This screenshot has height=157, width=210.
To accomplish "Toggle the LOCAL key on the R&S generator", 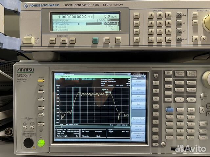I will point(118,40).
